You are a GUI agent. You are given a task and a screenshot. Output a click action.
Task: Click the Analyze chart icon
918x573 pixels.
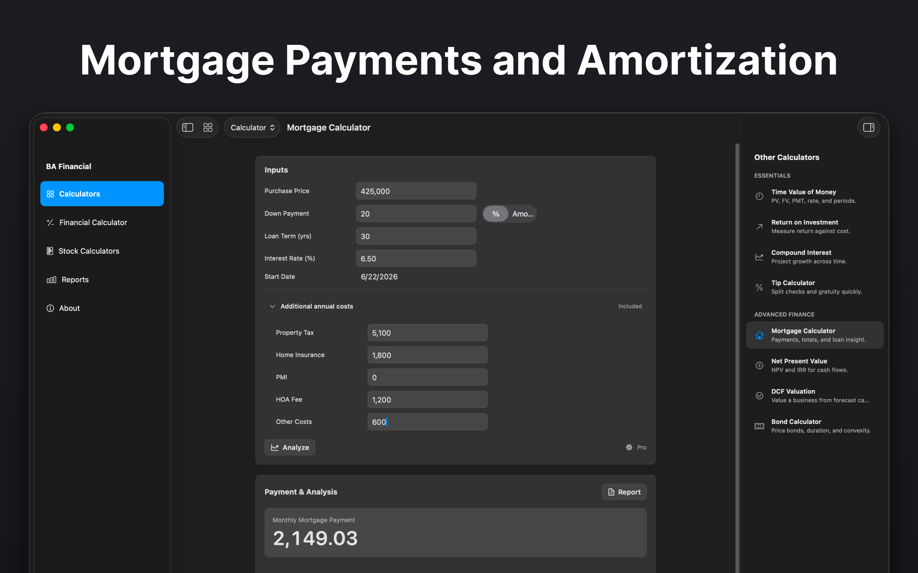coord(275,448)
